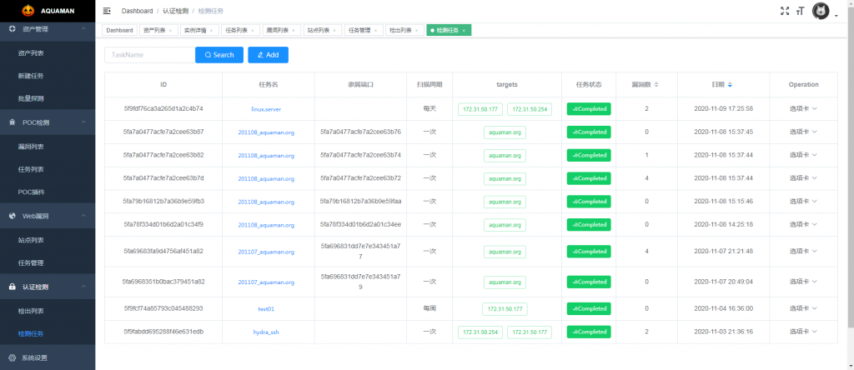Open POC插件 in the sidebar

[x=31, y=192]
